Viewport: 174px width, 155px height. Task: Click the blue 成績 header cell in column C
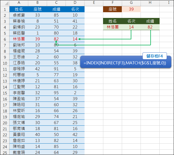(56, 9)
